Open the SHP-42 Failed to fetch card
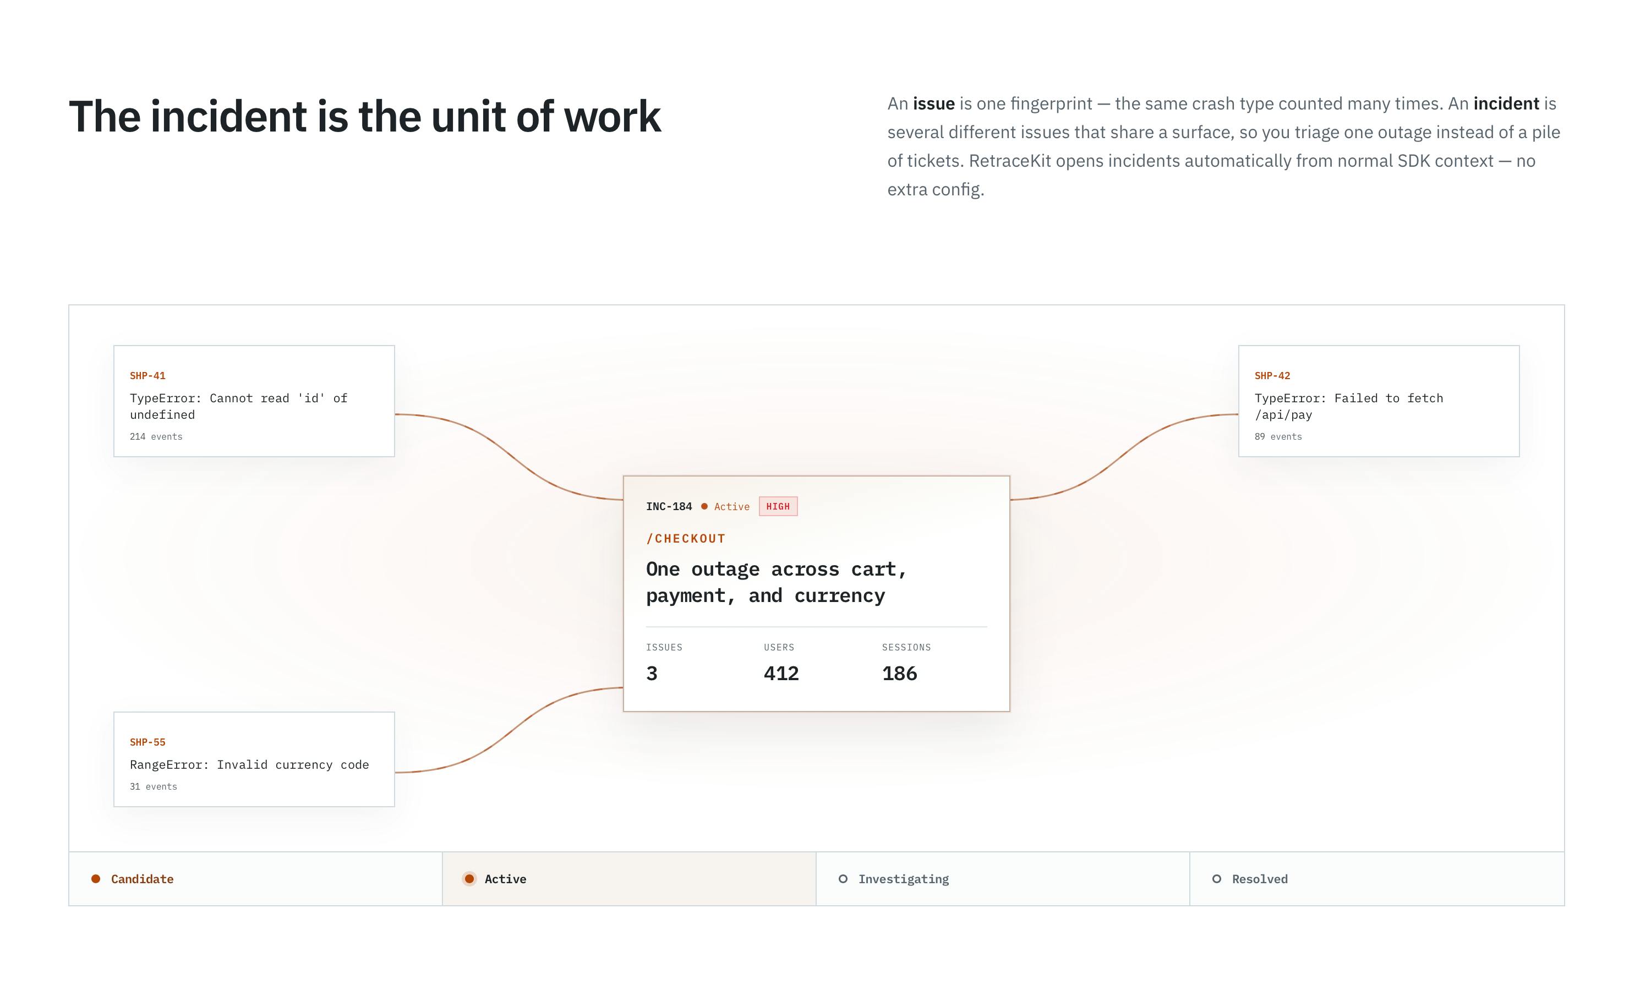 [1379, 401]
